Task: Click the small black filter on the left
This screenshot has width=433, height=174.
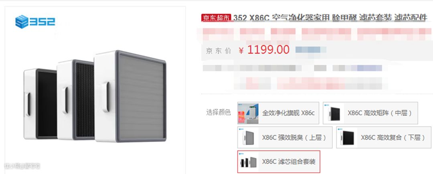Action: point(40,104)
